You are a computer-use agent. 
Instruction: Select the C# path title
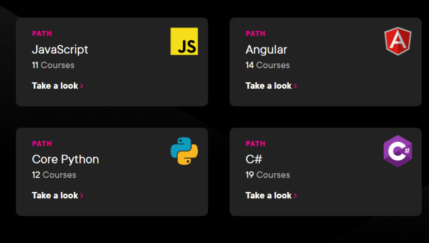click(x=254, y=159)
